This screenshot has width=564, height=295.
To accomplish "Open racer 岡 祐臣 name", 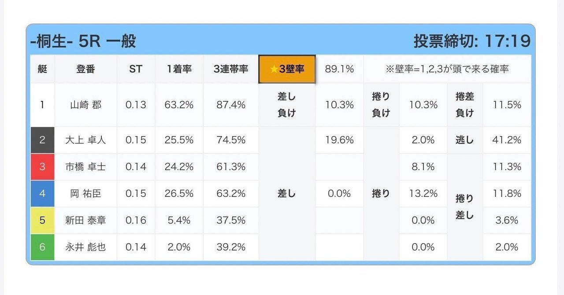I will coord(86,193).
